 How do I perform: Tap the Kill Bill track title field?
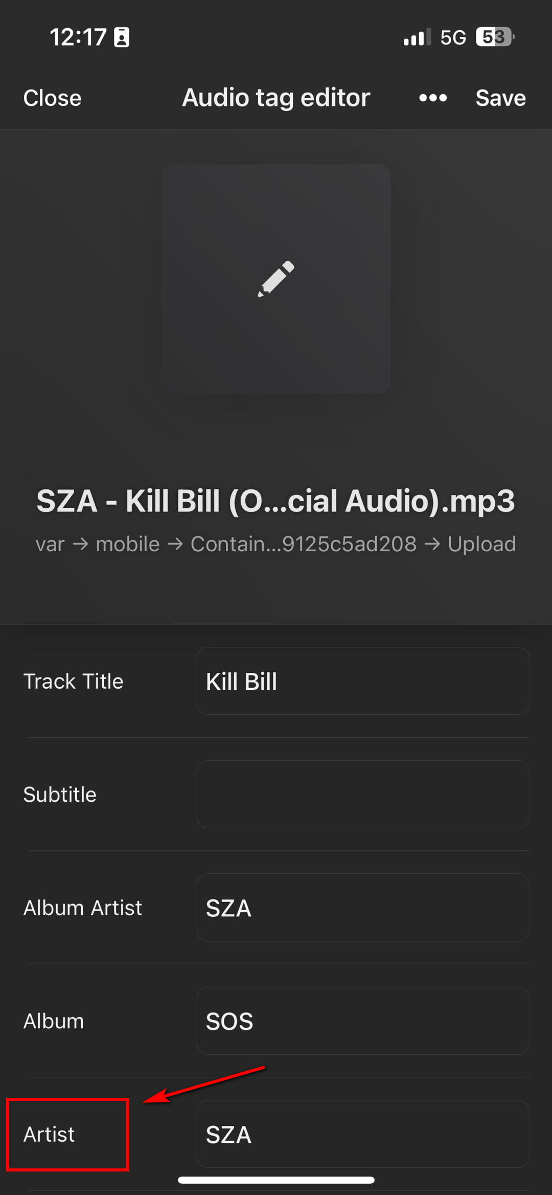[x=362, y=681]
